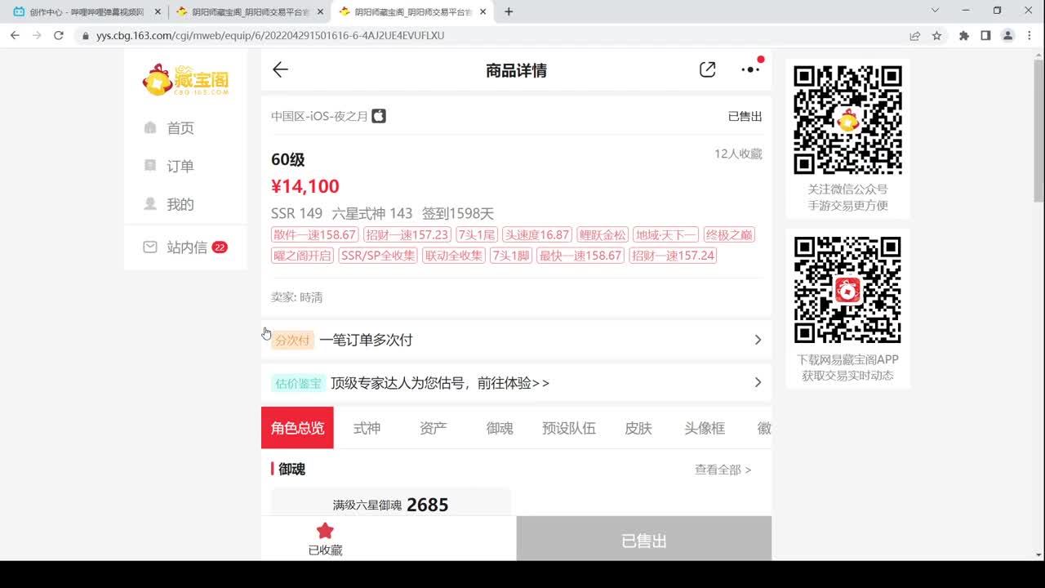The width and height of the screenshot is (1045, 588).
Task: Toggle the 已收藏 favorite star
Action: [x=324, y=539]
